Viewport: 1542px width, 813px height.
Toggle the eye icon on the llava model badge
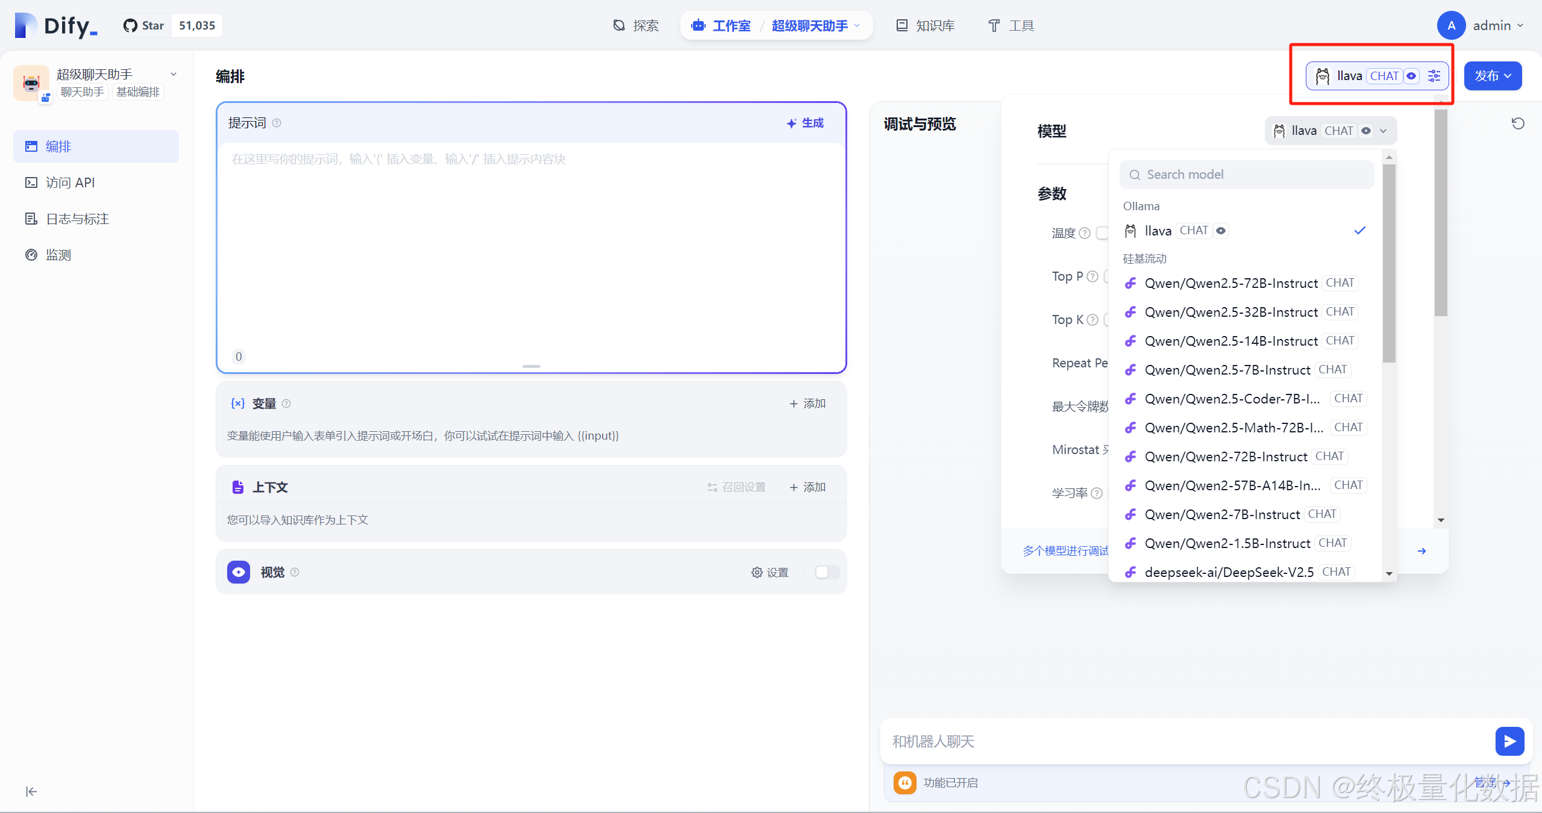1412,76
